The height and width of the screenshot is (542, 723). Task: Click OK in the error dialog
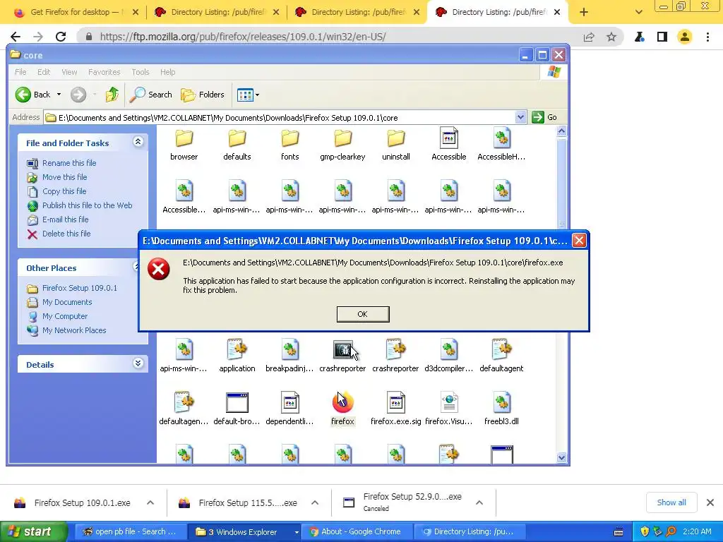click(363, 314)
